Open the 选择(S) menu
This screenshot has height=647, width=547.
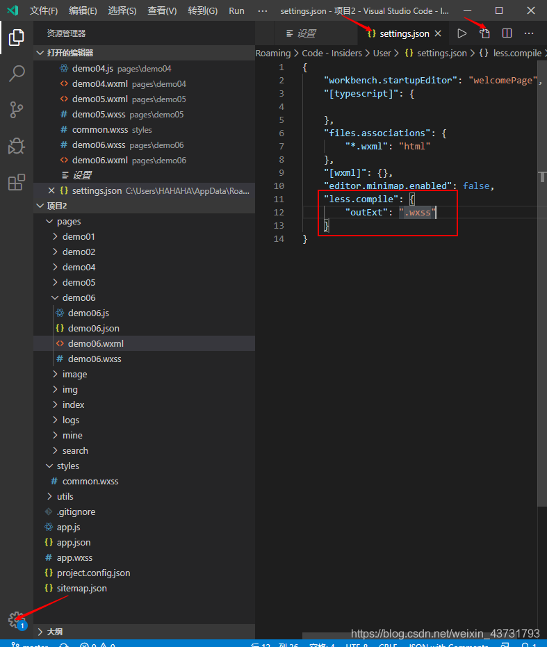(122, 10)
